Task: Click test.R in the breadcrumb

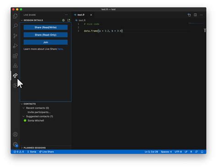Action: pos(82,20)
